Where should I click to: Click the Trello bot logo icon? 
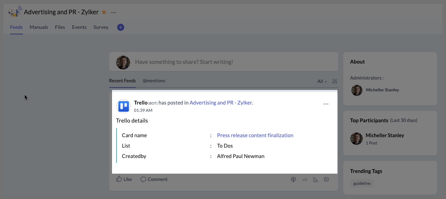(x=123, y=106)
